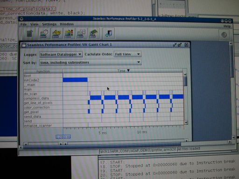
Task: Click the Gantt chart vertical scrollbar thumb
Action: click(x=185, y=81)
